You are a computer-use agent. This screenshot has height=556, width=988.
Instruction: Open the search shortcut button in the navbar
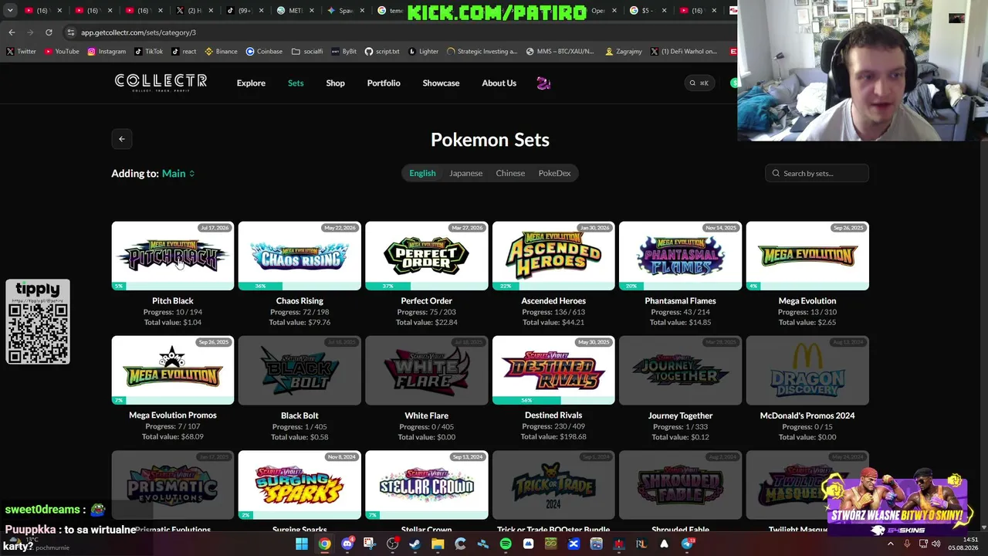tap(699, 83)
